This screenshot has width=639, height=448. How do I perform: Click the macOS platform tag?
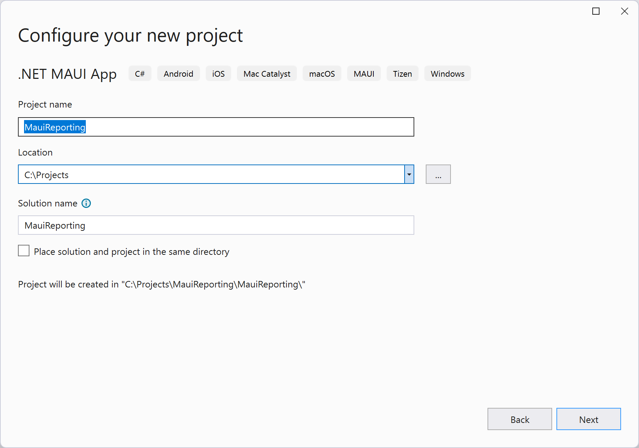pyautogui.click(x=322, y=74)
